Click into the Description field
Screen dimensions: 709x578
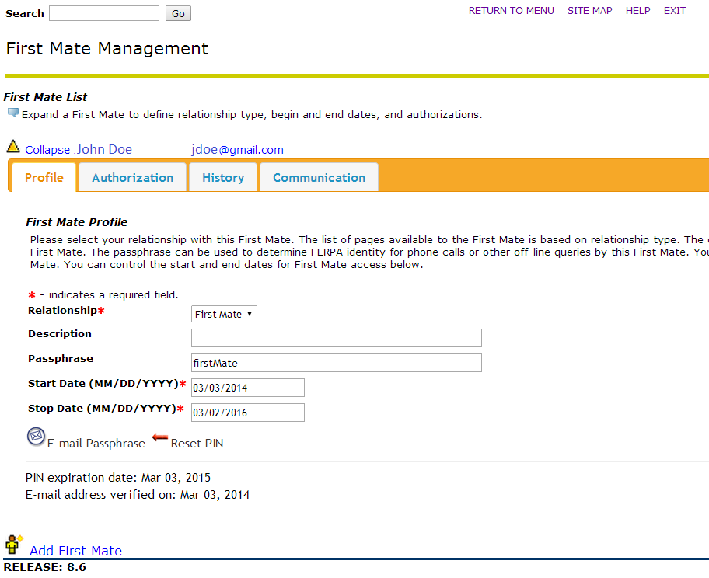[x=336, y=338]
